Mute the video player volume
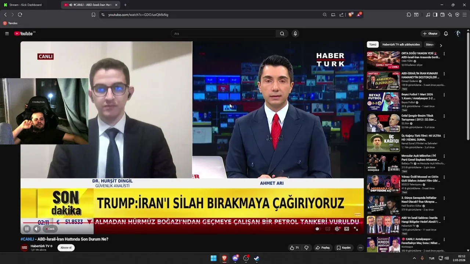Viewport: 470px width, 264px height. 37,229
